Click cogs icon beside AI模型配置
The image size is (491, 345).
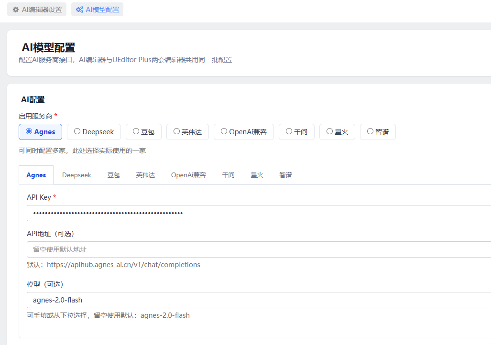tap(79, 10)
